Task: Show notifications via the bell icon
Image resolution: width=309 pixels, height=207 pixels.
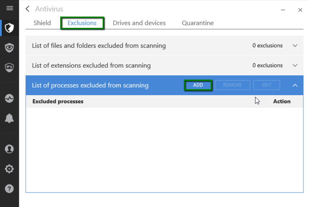Action: coord(10,118)
